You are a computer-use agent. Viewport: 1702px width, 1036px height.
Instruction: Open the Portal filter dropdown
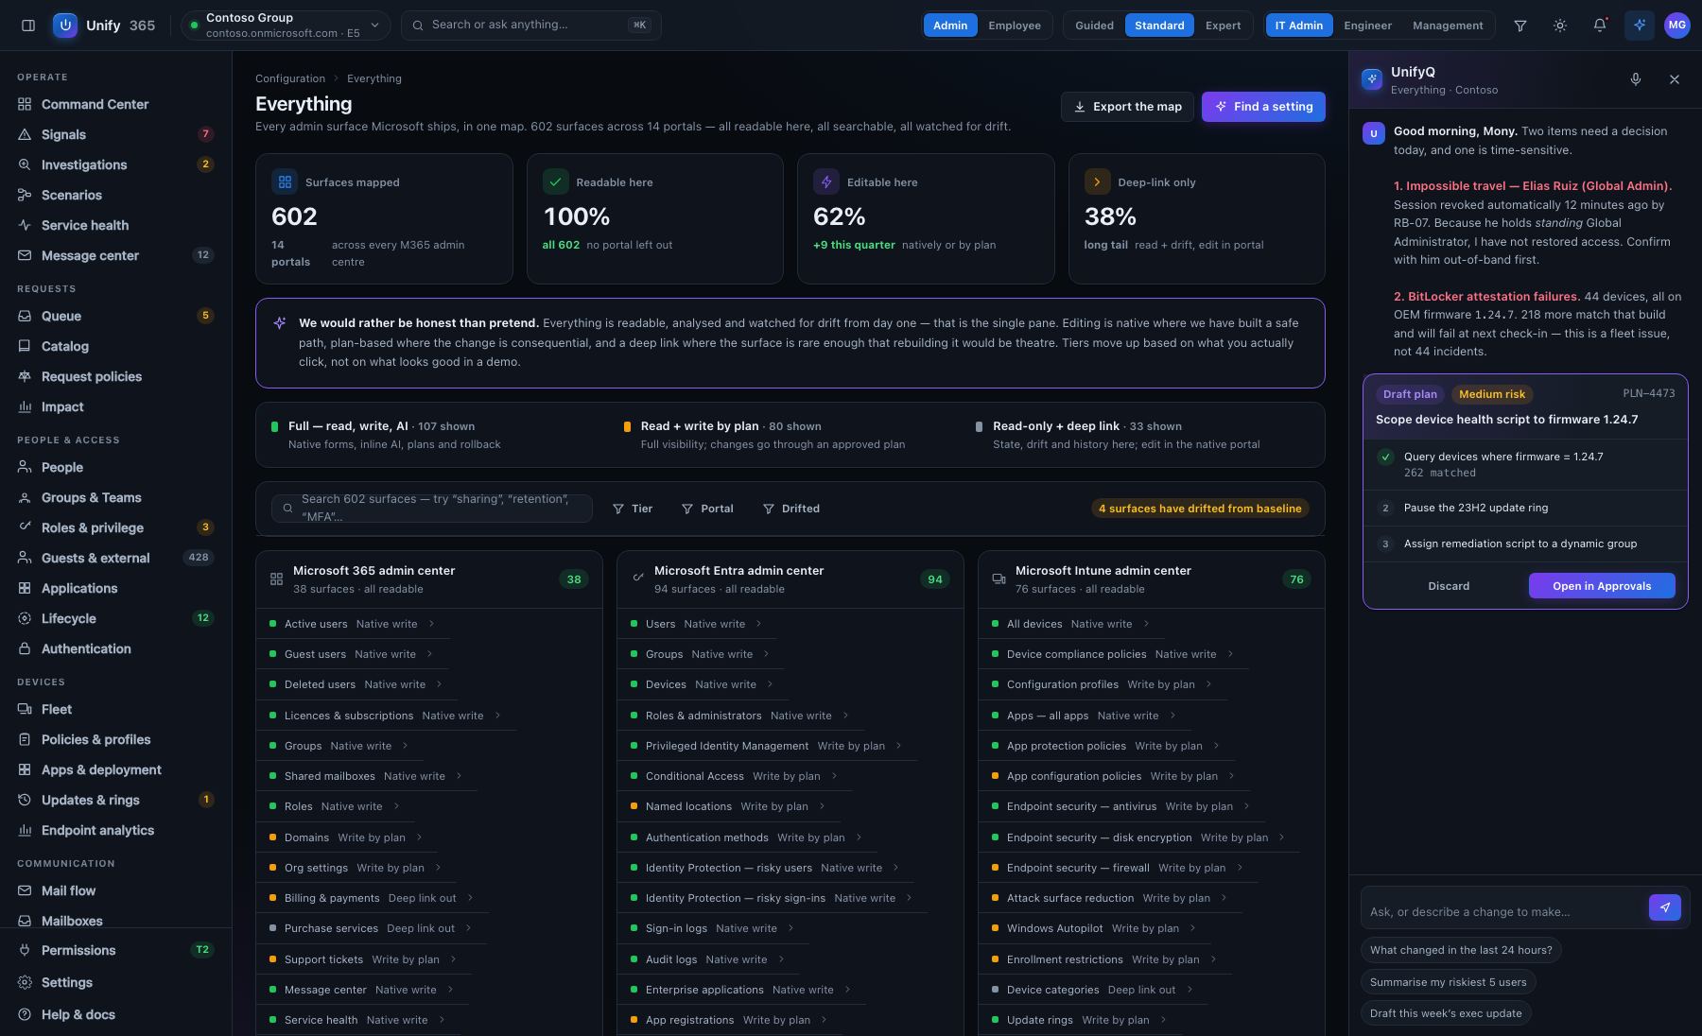(707, 509)
